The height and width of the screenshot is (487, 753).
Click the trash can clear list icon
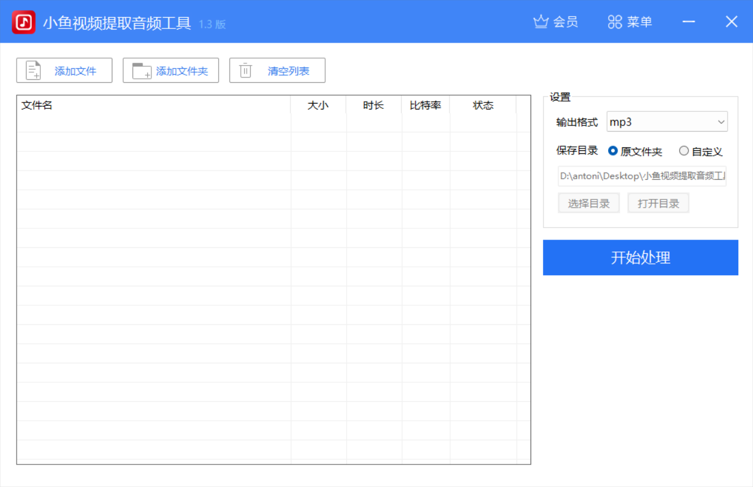tap(245, 70)
